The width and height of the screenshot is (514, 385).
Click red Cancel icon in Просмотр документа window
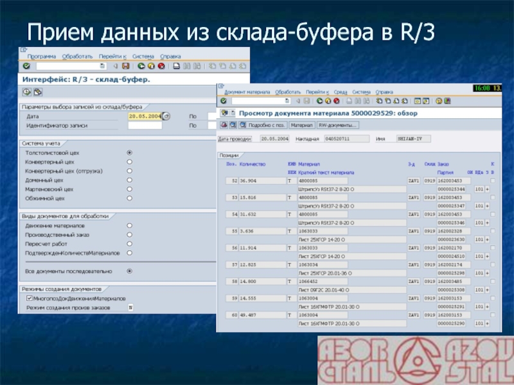point(336,101)
